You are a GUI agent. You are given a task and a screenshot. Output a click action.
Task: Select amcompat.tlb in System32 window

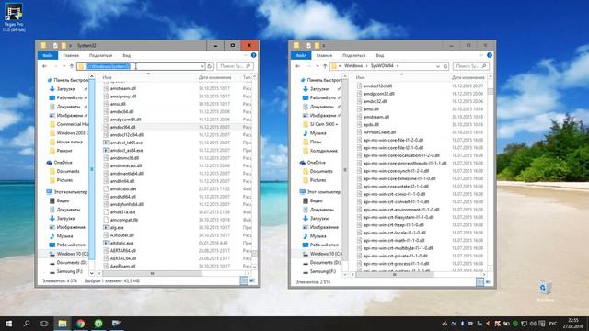click(x=124, y=220)
